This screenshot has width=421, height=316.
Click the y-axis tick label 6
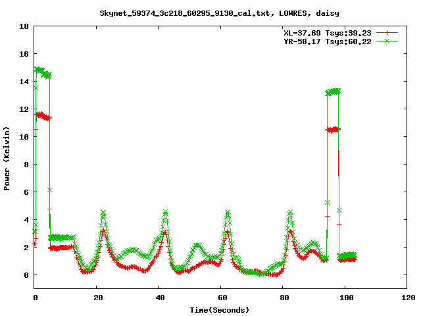tap(26, 192)
